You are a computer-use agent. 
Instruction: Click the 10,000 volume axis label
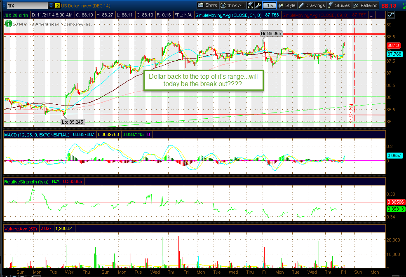[x=393, y=254]
